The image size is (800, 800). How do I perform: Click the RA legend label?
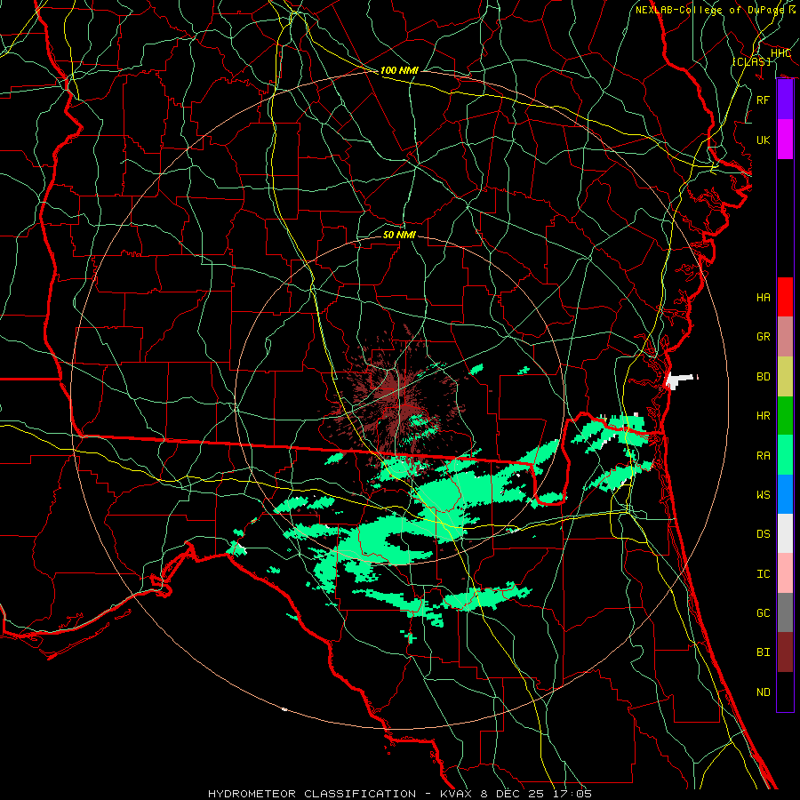click(763, 455)
